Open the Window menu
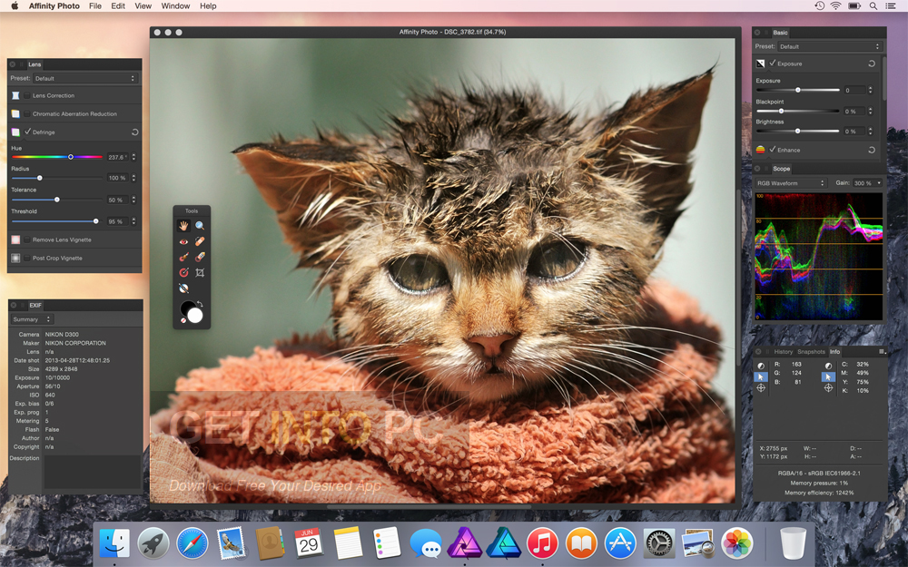Screen dimensions: 908x567 coord(175,6)
